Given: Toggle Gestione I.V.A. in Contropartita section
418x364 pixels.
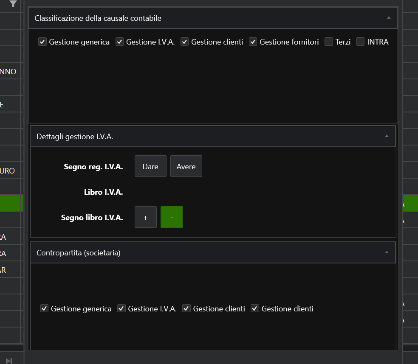Looking at the screenshot, I should (x=121, y=309).
